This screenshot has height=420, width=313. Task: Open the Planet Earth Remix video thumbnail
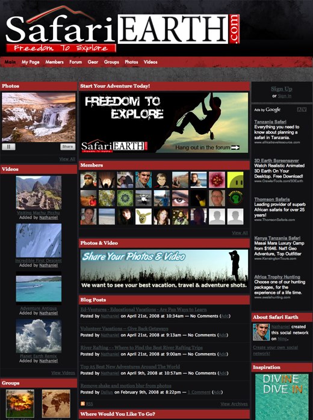(x=39, y=336)
